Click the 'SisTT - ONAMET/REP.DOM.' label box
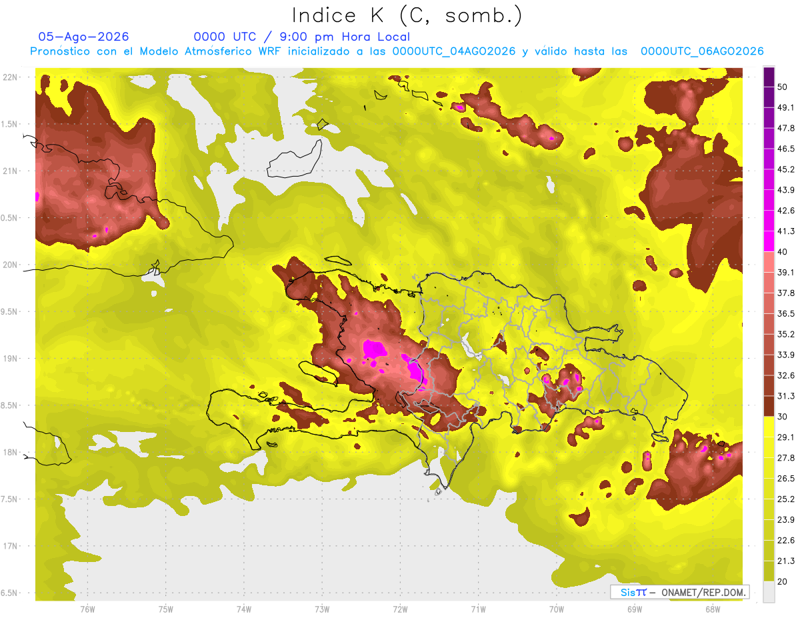Viewport: 800px width, 618px height. point(679,592)
